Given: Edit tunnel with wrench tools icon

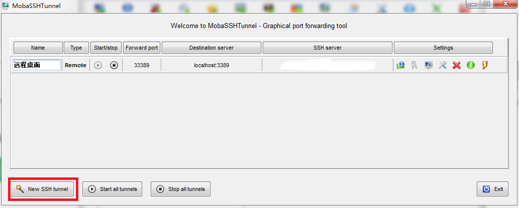Looking at the screenshot, I should pyautogui.click(x=443, y=65).
